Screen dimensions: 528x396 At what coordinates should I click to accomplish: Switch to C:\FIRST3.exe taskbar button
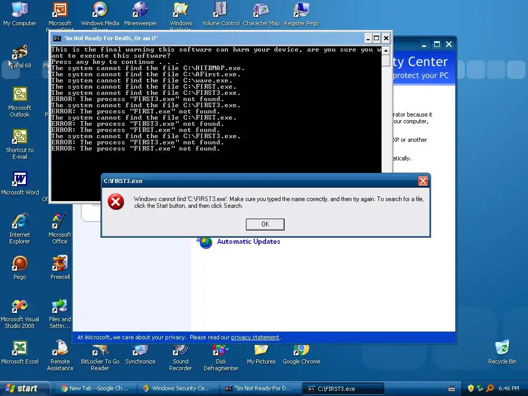point(343,389)
